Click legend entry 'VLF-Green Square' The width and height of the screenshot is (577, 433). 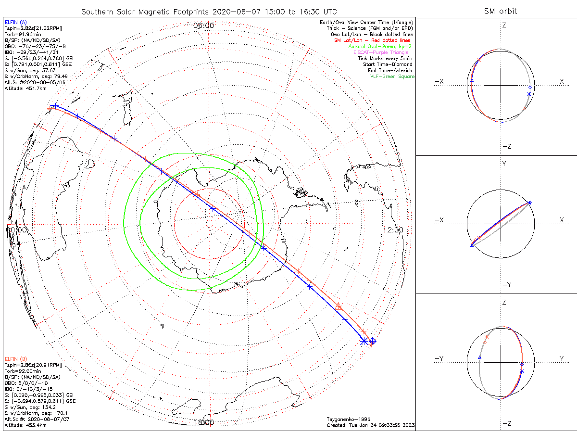pos(392,76)
